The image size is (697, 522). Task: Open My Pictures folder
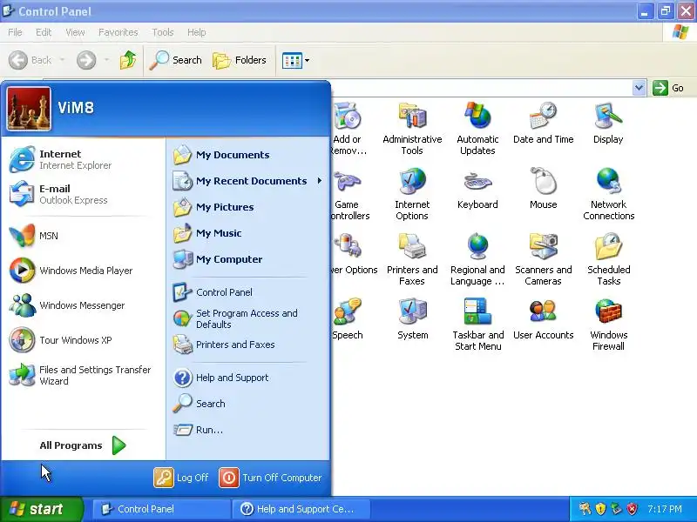(247, 207)
